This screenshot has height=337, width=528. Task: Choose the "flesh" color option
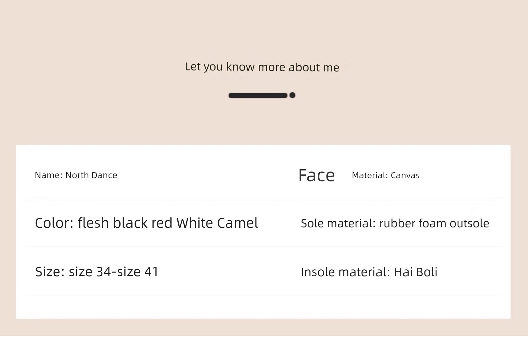pyautogui.click(x=93, y=223)
